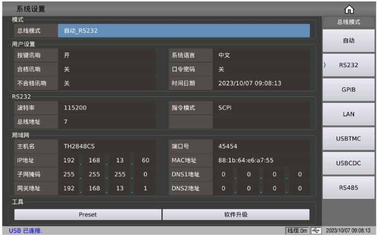The width and height of the screenshot is (378, 237).
Task: Select the RS485 softkey
Action: tap(349, 187)
